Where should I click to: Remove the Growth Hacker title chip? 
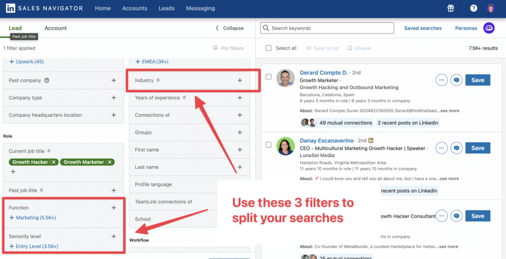click(54, 162)
